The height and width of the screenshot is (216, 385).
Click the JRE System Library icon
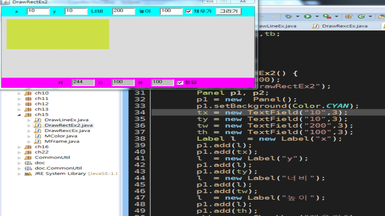pos(28,174)
